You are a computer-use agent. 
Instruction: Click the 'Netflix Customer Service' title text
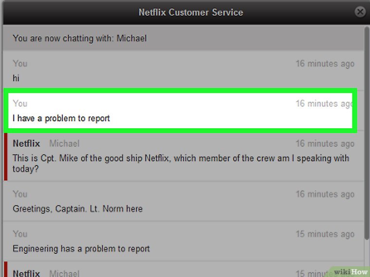191,12
